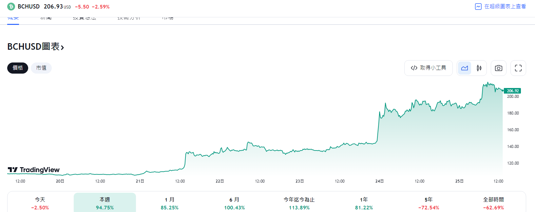Click the TradingView logo on chart
This screenshot has height=212, width=535.
point(34,170)
